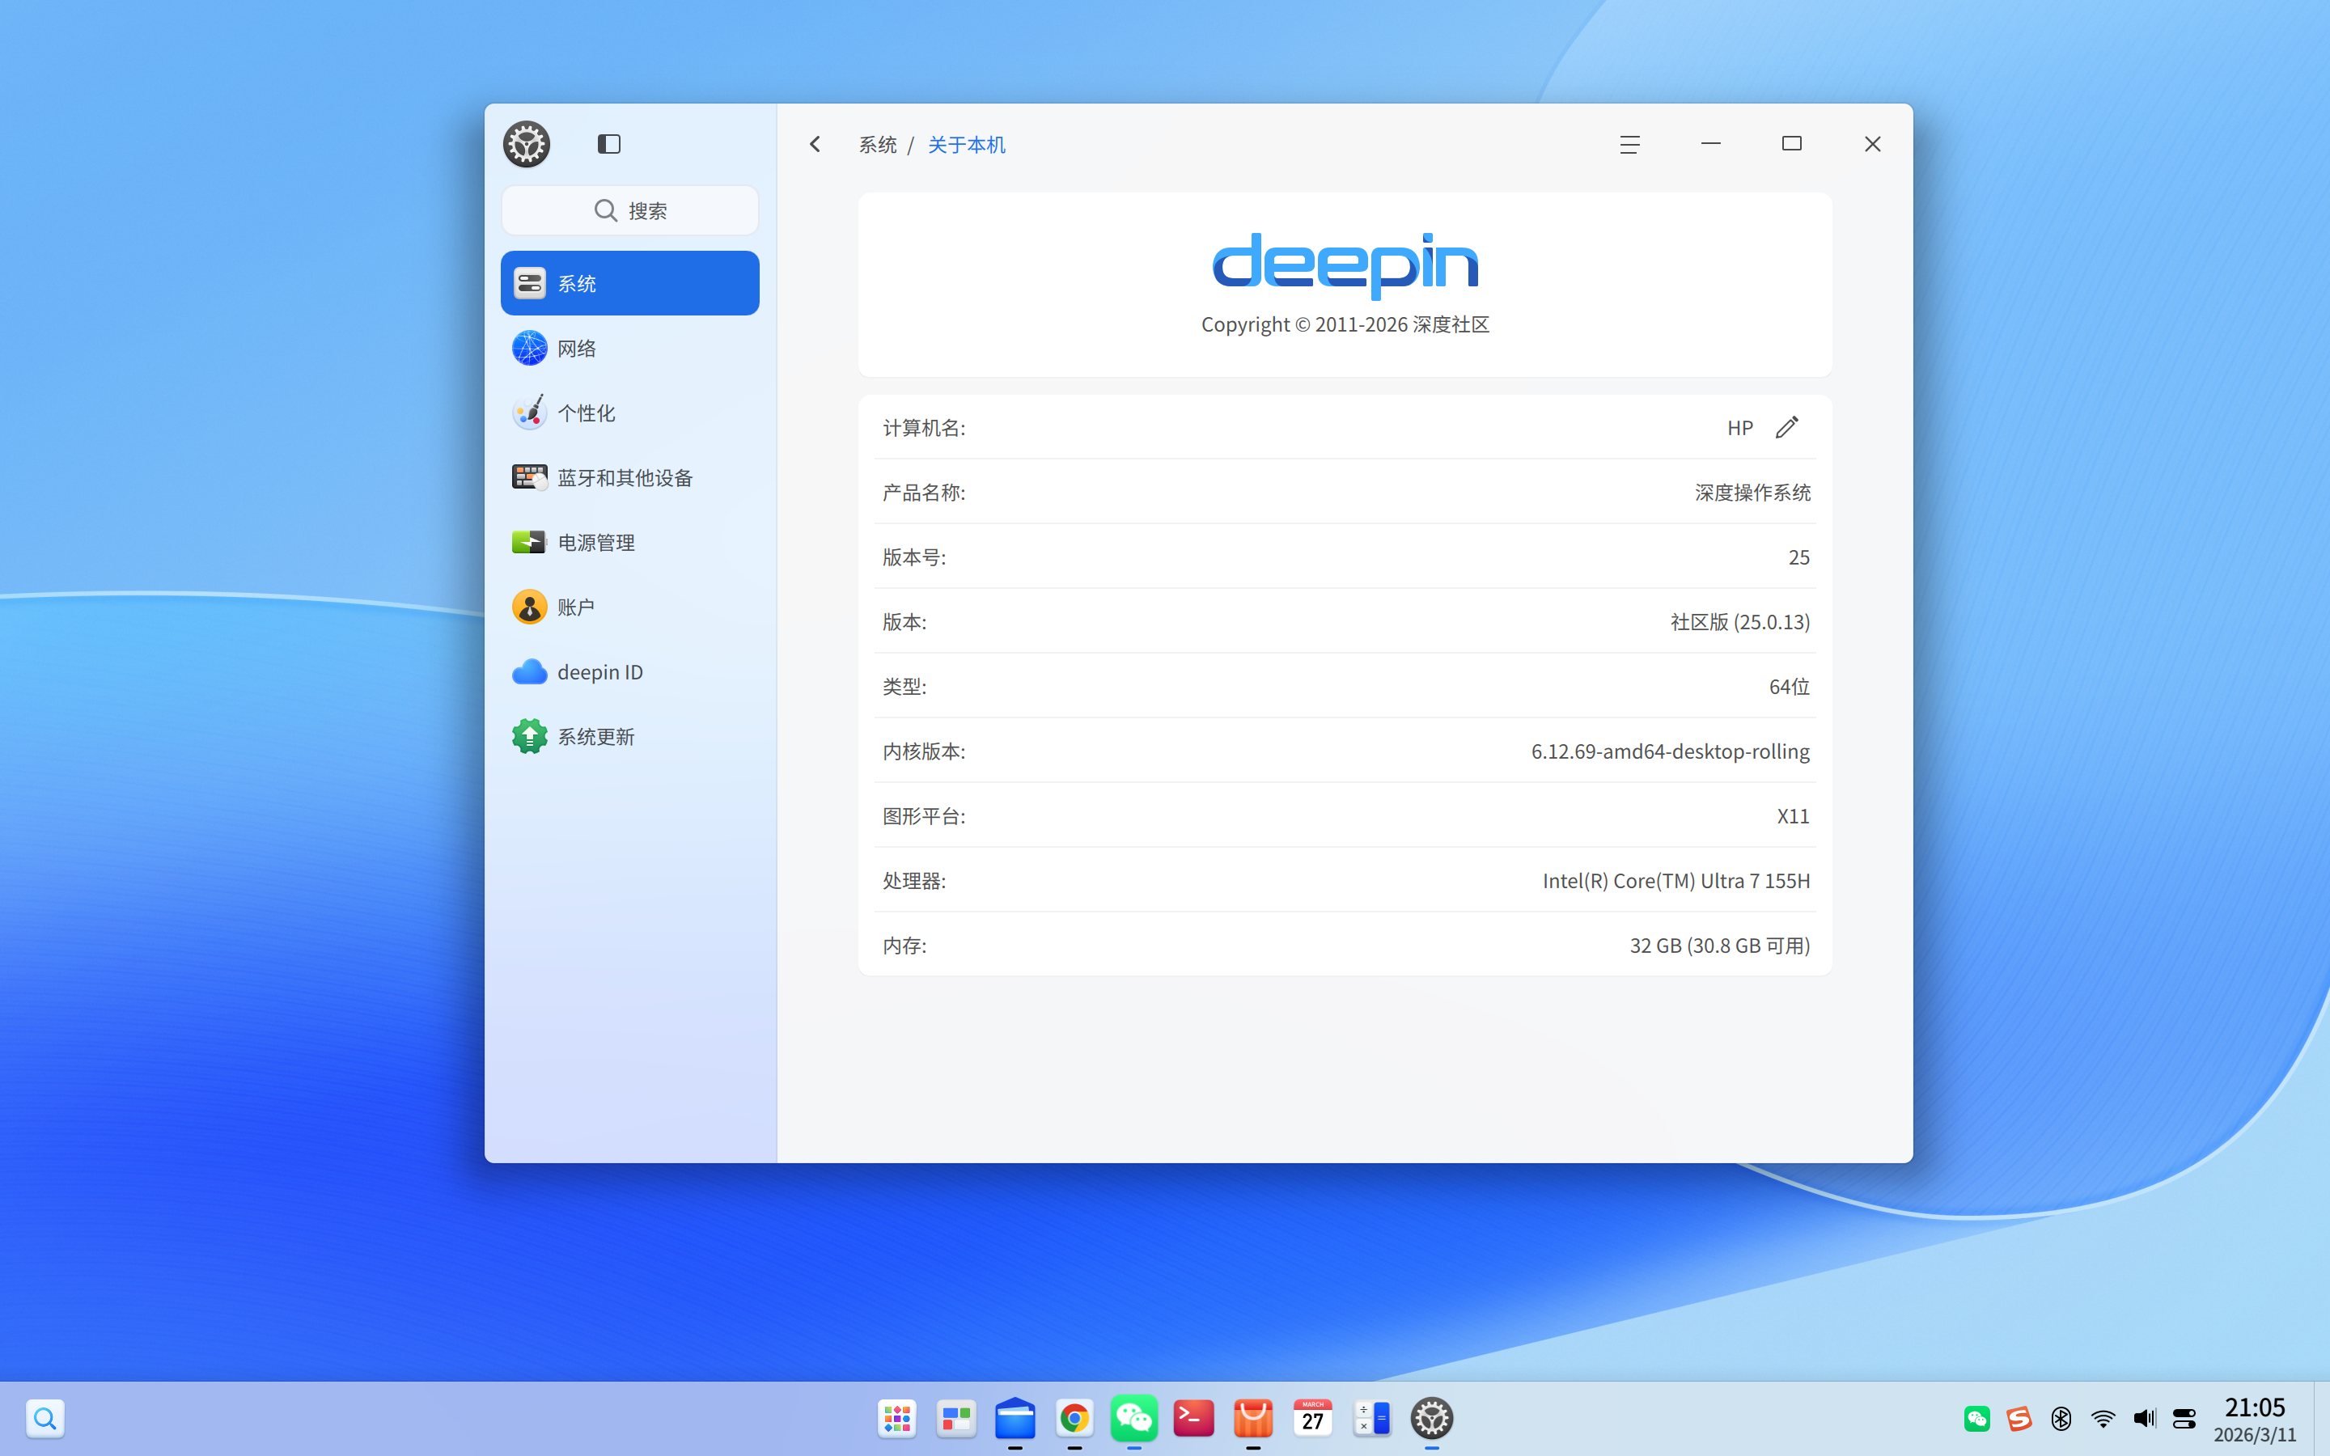This screenshot has height=1456, width=2330.
Task: Click the 搜索 search field
Action: tap(629, 210)
